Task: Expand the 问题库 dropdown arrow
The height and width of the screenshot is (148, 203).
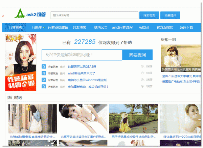Action: (44, 28)
